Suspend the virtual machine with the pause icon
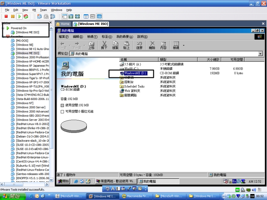The image size is (267, 200). coord(13,16)
